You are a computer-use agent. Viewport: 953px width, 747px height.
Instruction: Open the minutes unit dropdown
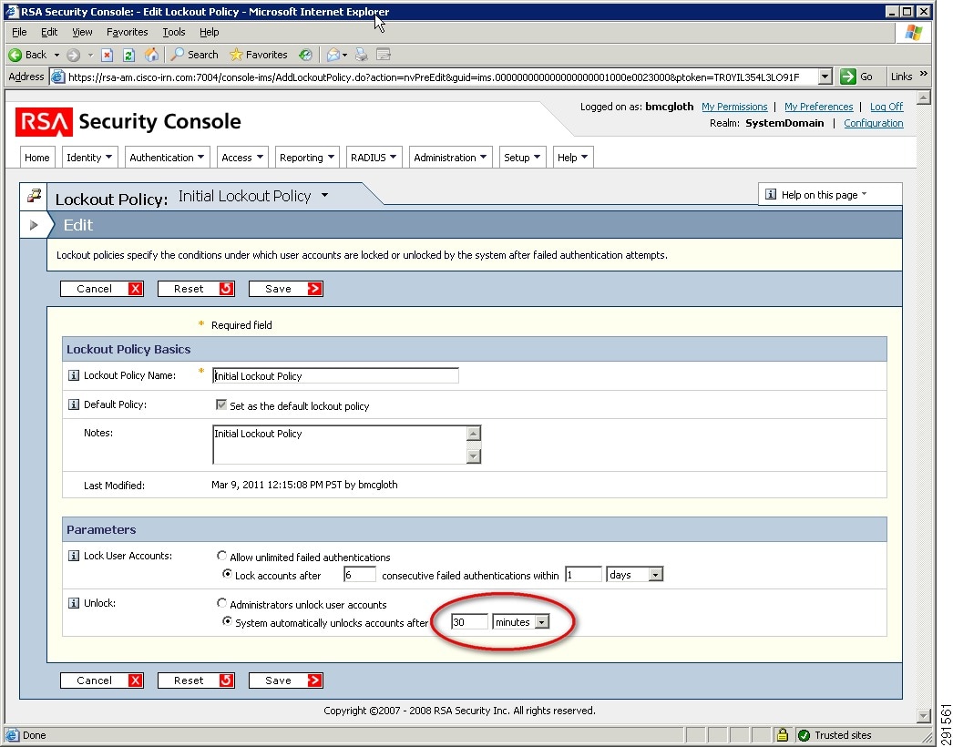541,622
